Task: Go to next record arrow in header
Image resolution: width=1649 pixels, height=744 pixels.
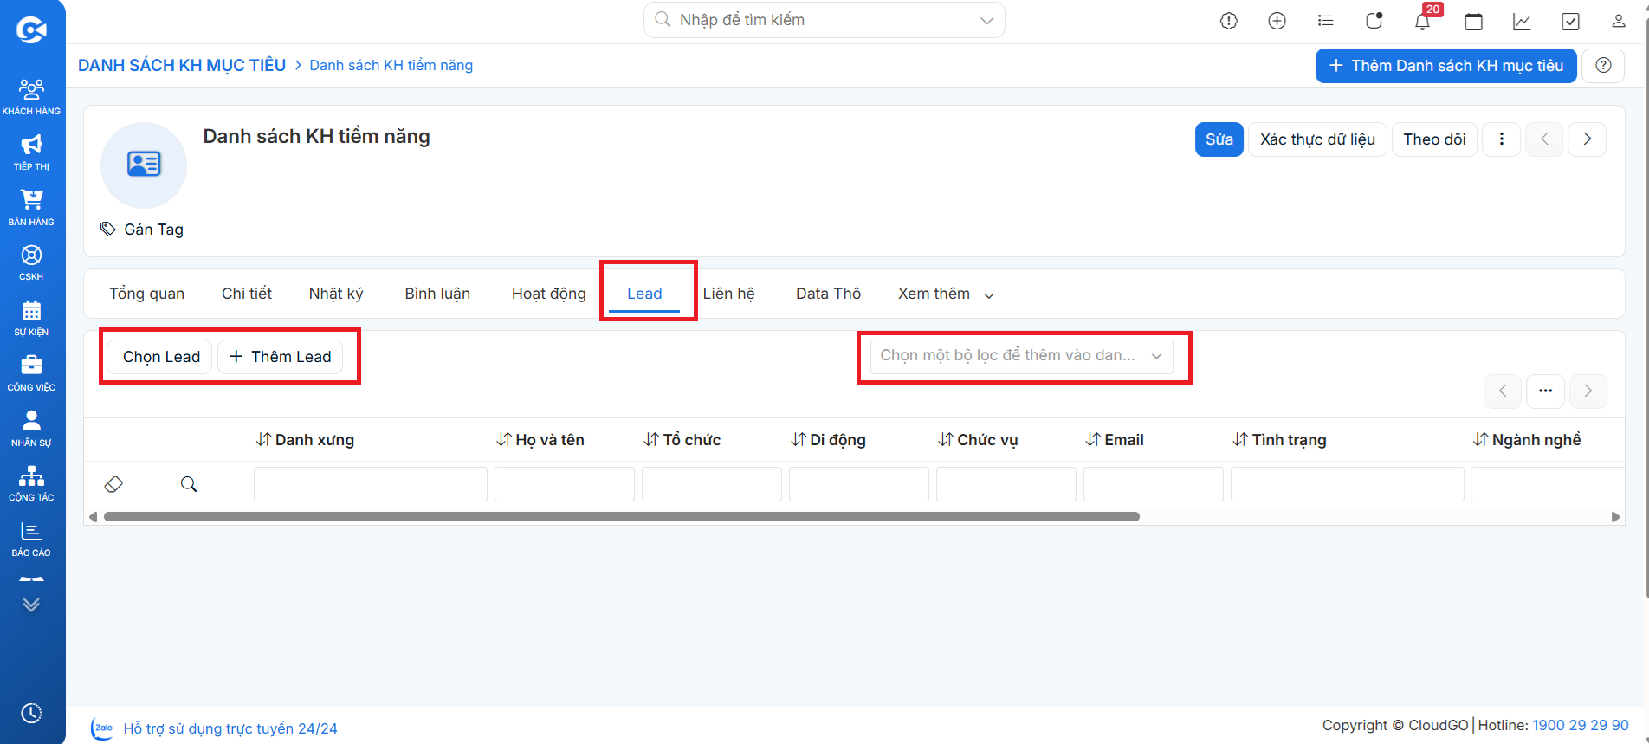Action: point(1588,139)
